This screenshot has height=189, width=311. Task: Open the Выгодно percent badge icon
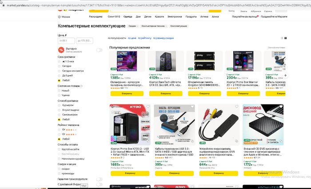click(61, 50)
